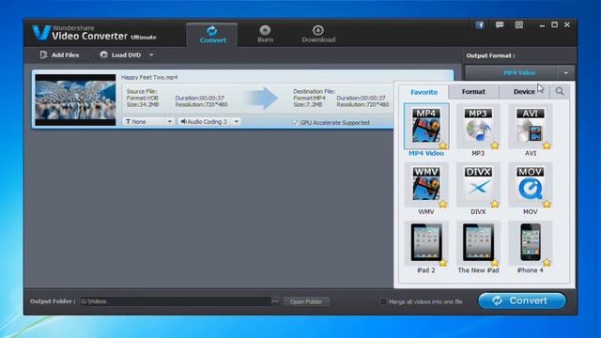Select the WMV format icon
Viewport: 601px width, 338px height.
426,184
